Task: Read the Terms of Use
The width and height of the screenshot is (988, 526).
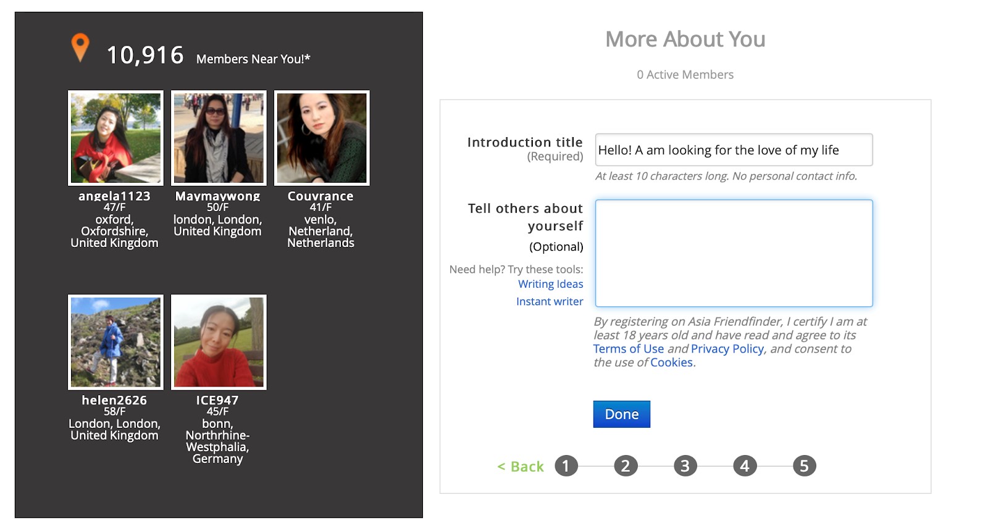Action: coord(629,349)
